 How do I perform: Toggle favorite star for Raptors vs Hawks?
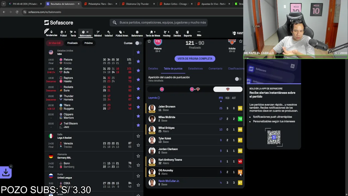tap(138, 79)
